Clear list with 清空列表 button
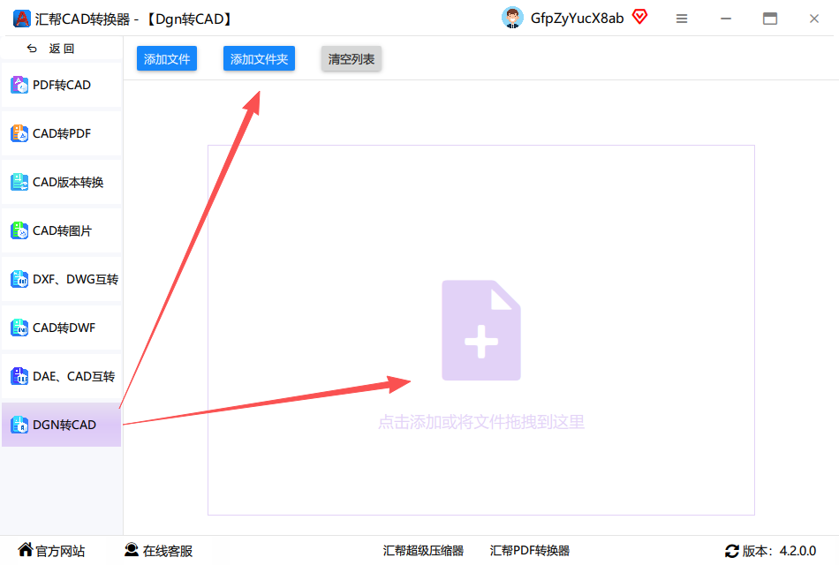Image resolution: width=839 pixels, height=565 pixels. (351, 59)
